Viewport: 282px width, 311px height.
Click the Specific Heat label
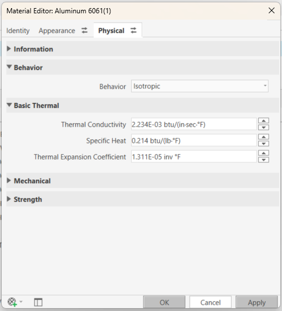106,140
